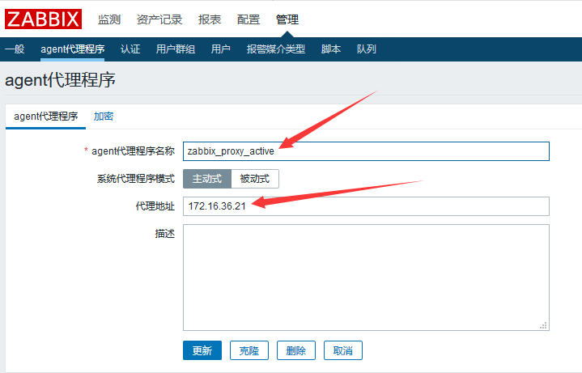Click the 取消 button

(x=343, y=350)
